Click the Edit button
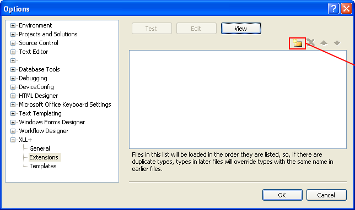 (x=196, y=29)
